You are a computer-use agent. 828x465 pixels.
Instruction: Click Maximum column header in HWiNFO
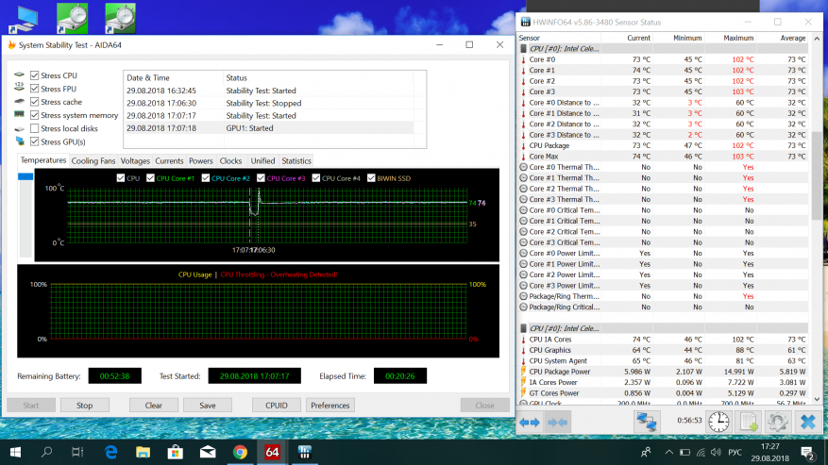click(730, 38)
